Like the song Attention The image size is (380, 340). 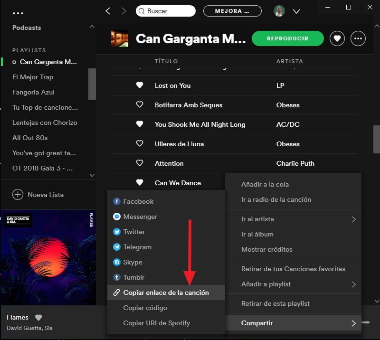pyautogui.click(x=140, y=163)
